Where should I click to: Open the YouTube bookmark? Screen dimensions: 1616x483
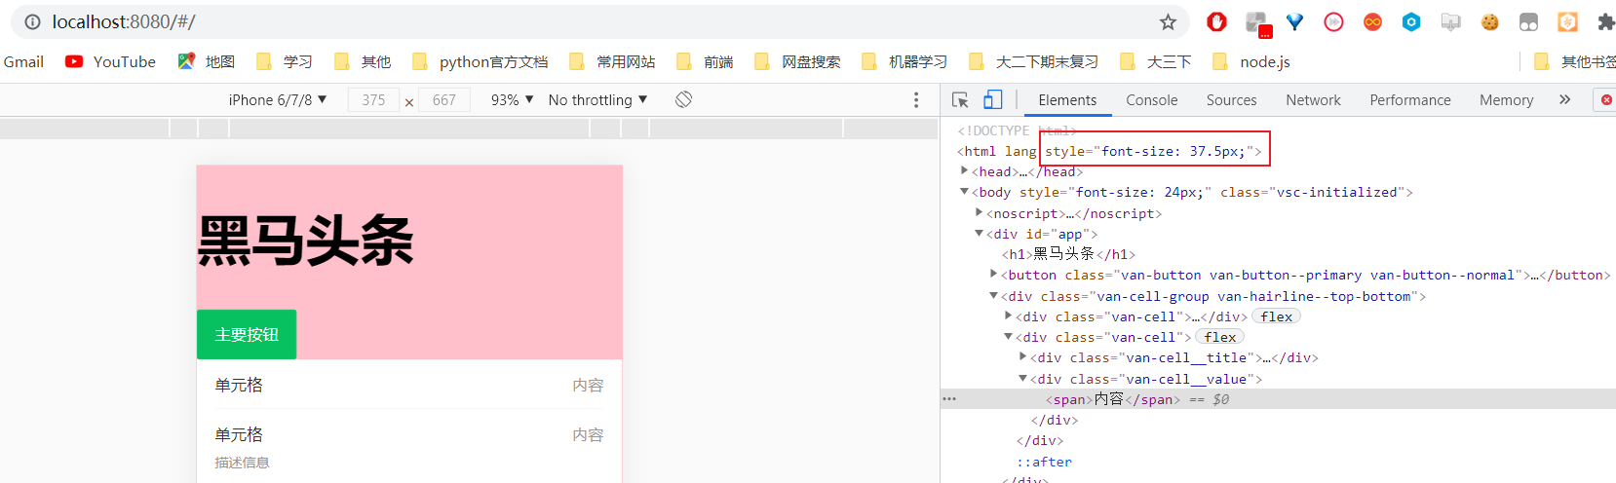pyautogui.click(x=110, y=61)
